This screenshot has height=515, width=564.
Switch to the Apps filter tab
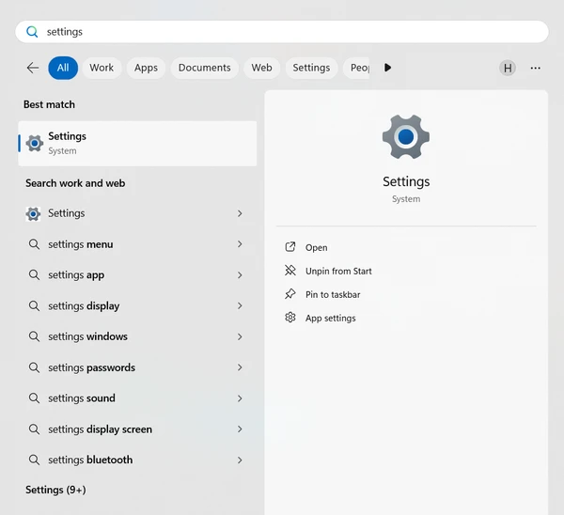(146, 68)
